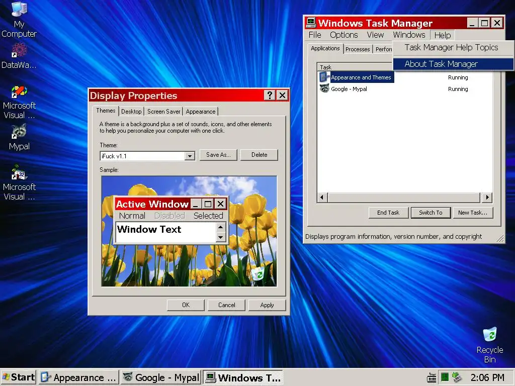Image resolution: width=515 pixels, height=386 pixels.
Task: Switch to Appearance taskbar button
Action: point(79,377)
